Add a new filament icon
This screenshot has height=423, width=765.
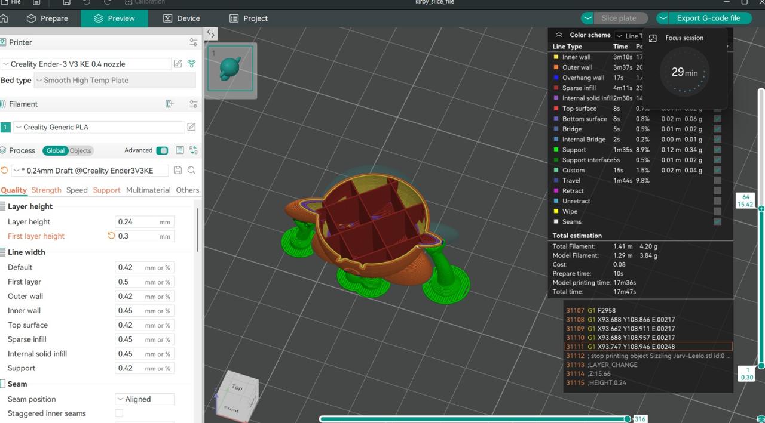pos(170,104)
